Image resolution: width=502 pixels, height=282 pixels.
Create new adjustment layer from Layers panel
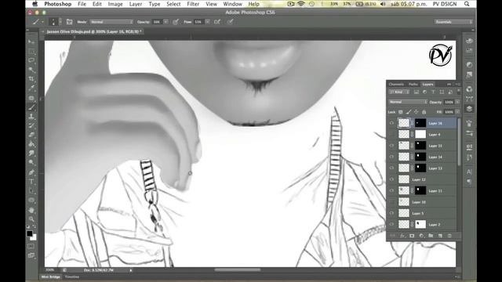pos(421,236)
